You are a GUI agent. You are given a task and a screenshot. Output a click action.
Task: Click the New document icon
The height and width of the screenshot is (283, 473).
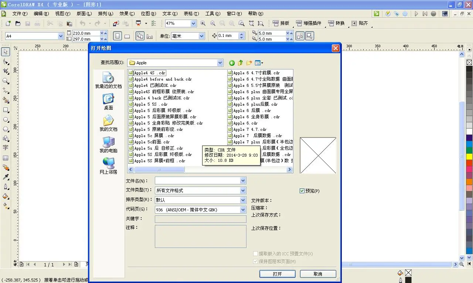click(8, 23)
